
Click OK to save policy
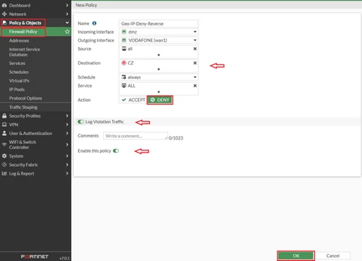pyautogui.click(x=296, y=256)
